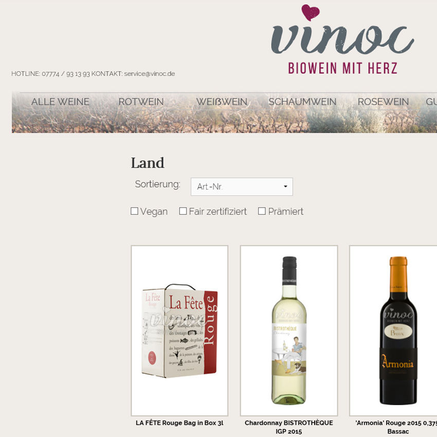View the La Fête Rouge box image
This screenshot has height=437, width=437.
(179, 331)
